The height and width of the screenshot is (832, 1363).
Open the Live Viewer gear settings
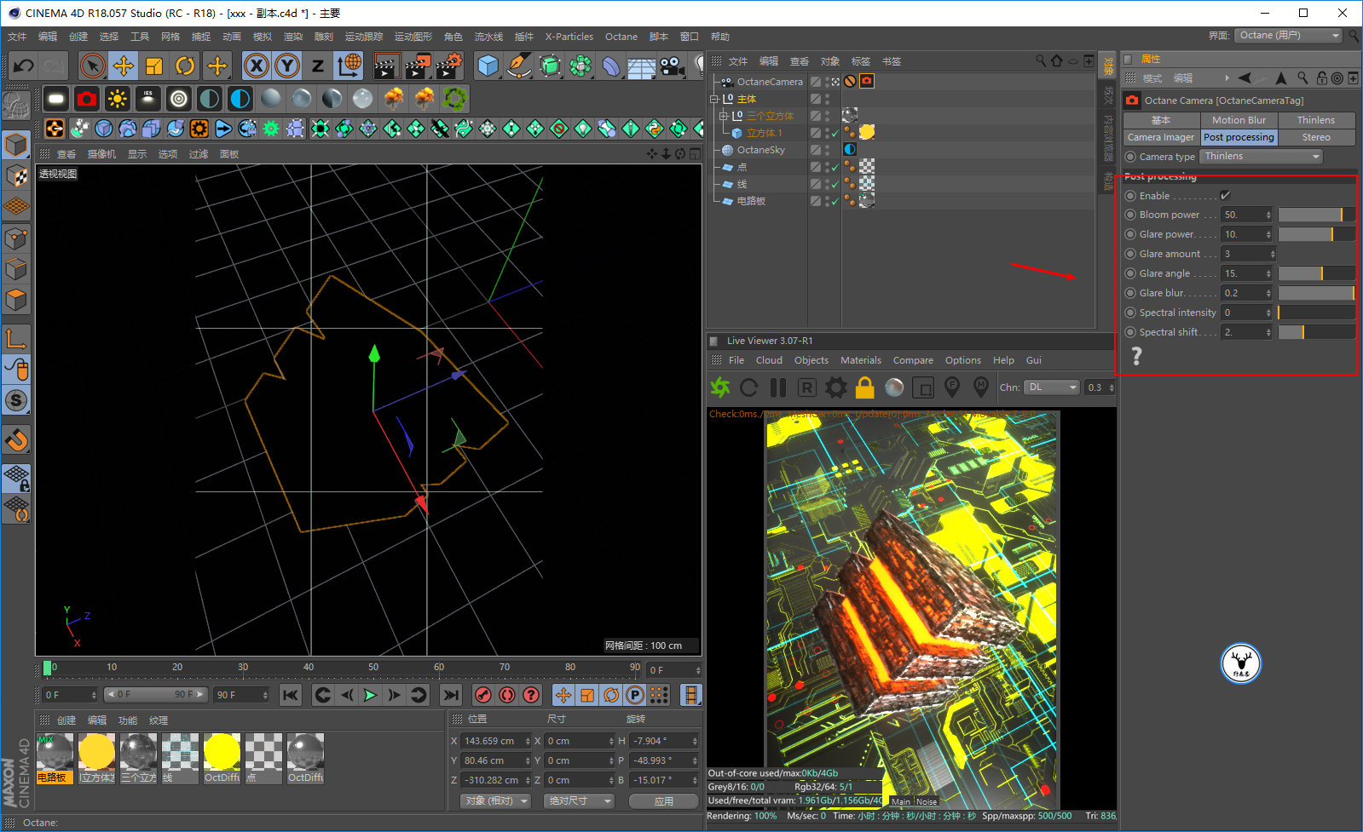835,387
